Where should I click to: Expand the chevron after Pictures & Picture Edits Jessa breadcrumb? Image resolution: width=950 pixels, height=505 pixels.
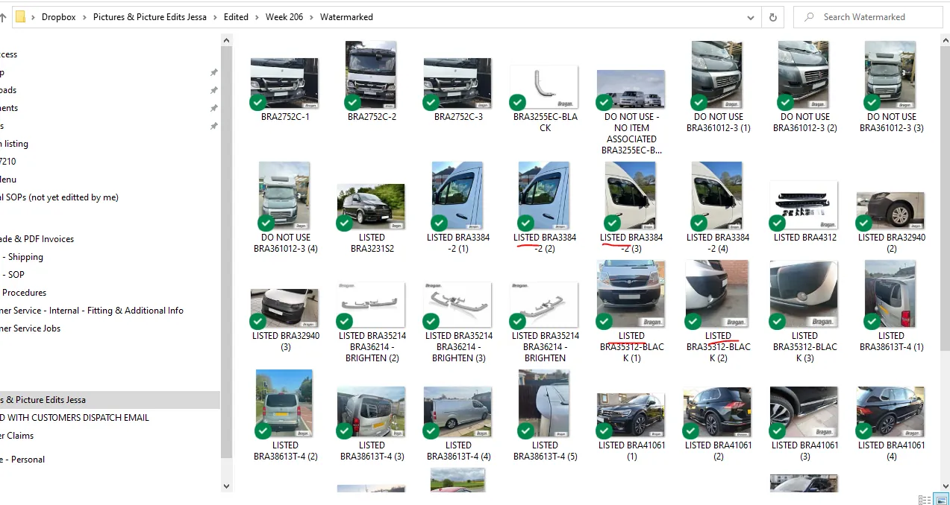[216, 17]
